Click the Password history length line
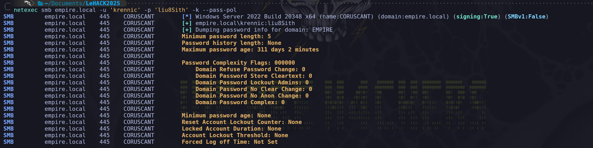593x148 pixels. tap(231, 43)
